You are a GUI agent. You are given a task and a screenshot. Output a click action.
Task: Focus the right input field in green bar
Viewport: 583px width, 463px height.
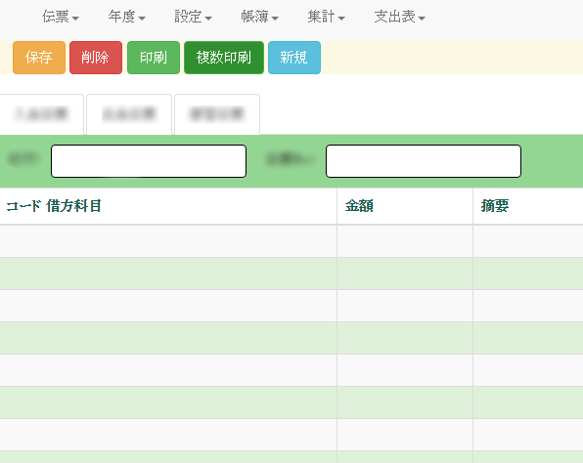tap(424, 161)
